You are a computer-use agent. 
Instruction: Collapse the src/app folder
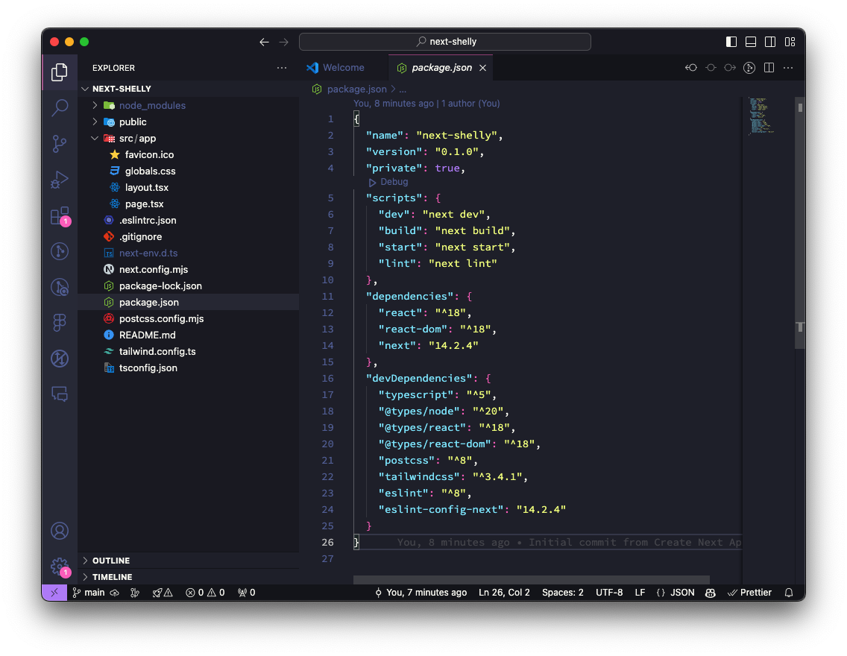click(x=188, y=138)
